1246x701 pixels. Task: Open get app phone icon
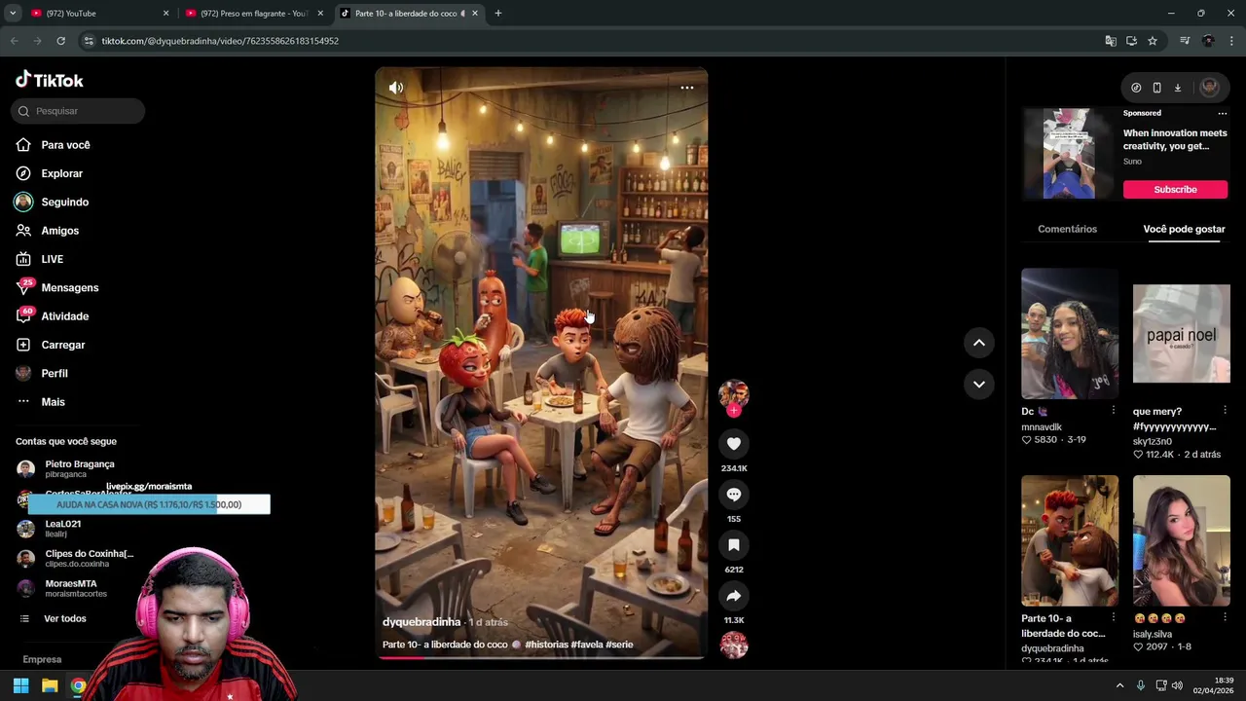click(1156, 88)
